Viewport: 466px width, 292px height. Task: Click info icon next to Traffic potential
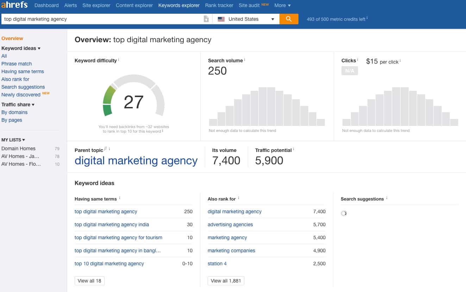pos(294,150)
